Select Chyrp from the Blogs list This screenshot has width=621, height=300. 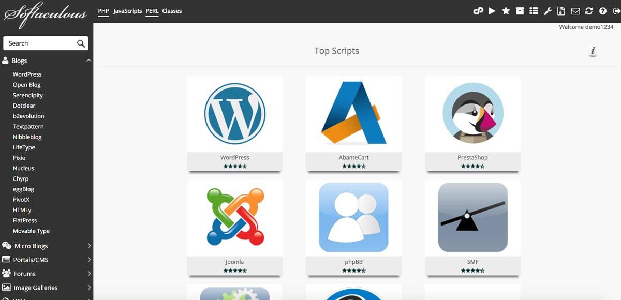coord(21,178)
